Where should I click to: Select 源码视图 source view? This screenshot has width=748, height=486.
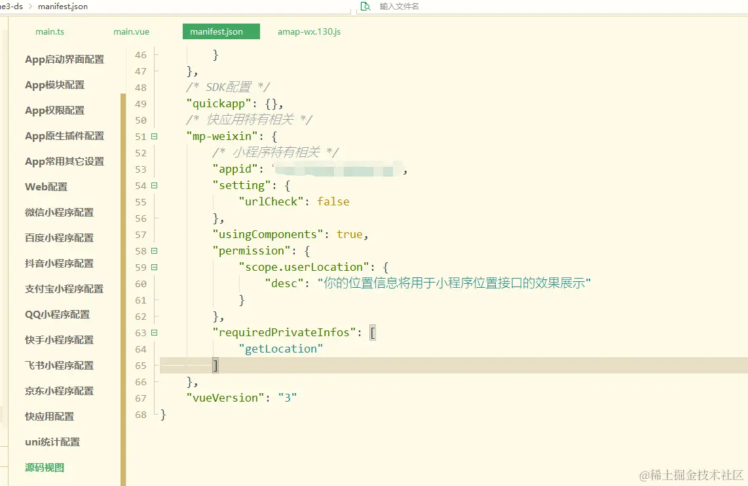click(45, 468)
